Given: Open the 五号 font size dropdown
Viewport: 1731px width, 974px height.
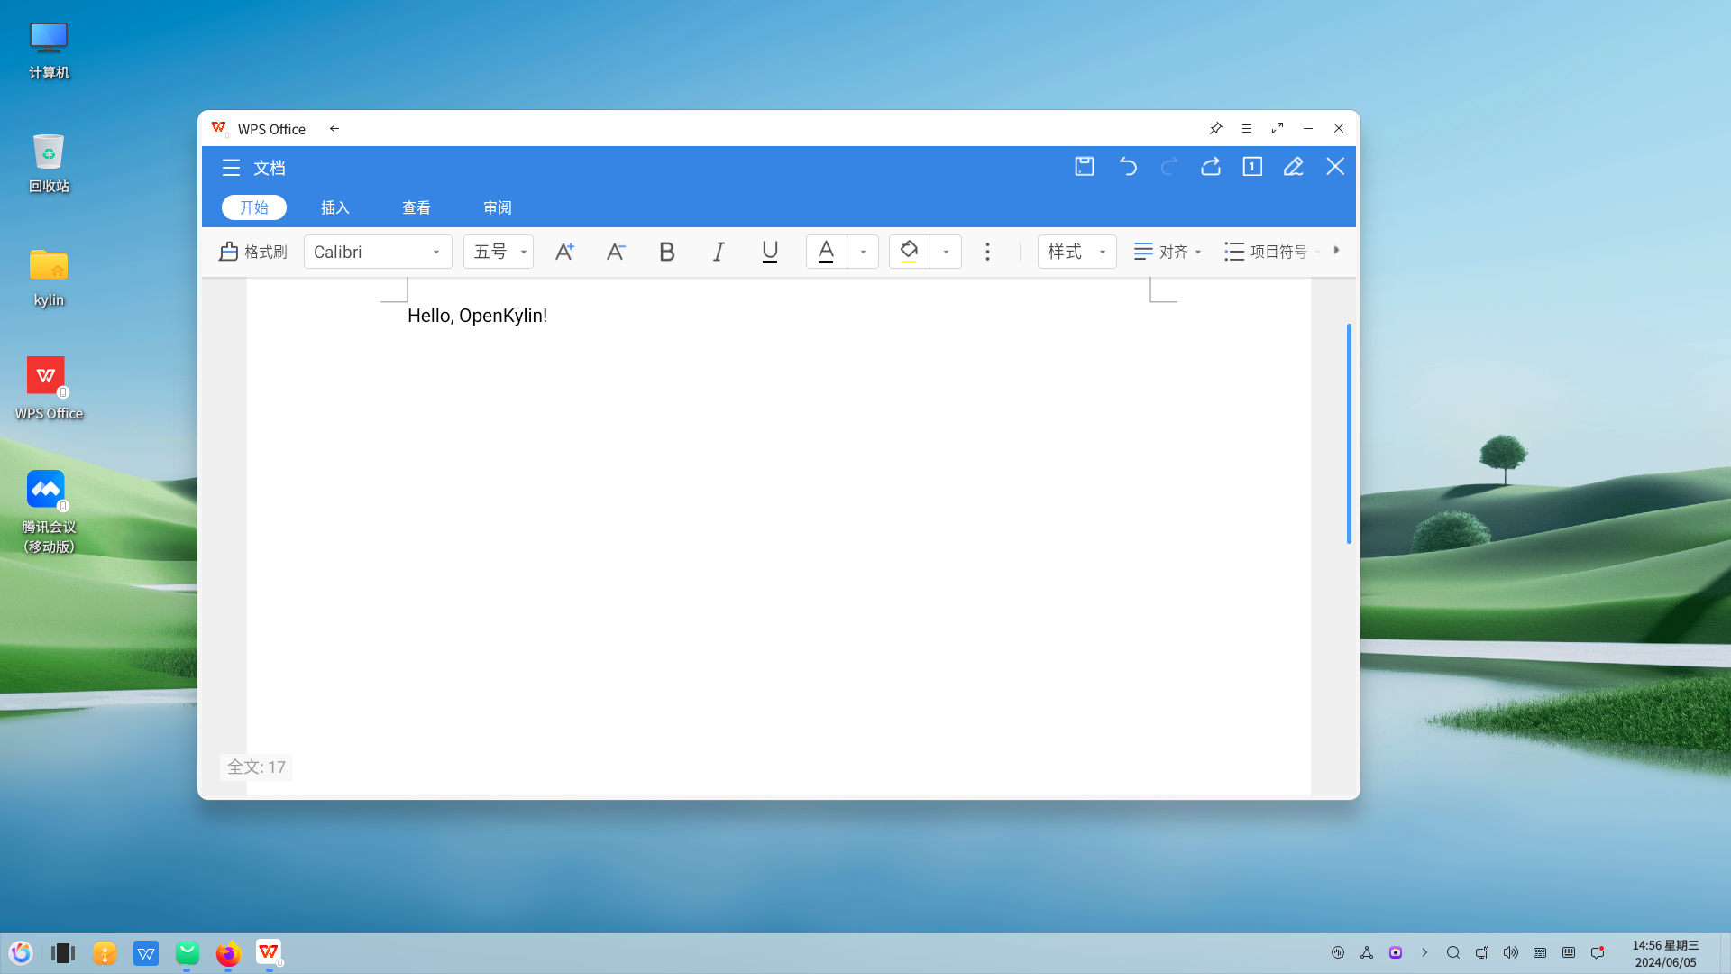Looking at the screenshot, I should click(499, 252).
